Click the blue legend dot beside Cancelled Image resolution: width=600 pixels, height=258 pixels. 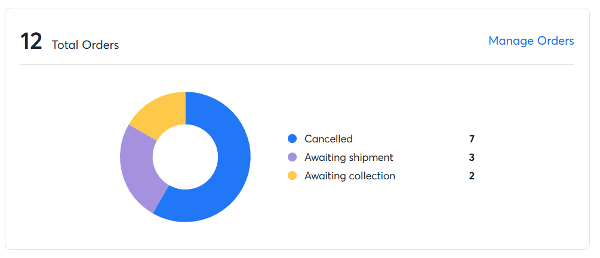(x=293, y=139)
